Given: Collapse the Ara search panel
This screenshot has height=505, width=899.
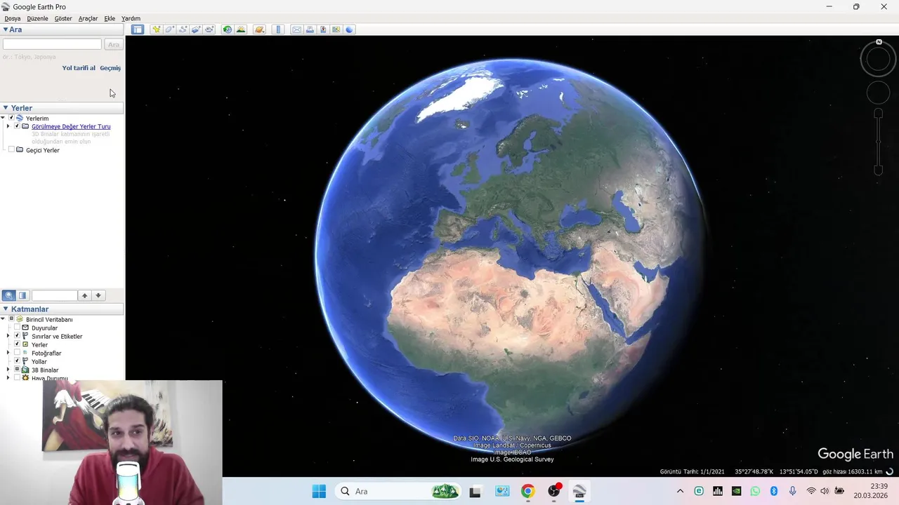Looking at the screenshot, I should click(6, 29).
